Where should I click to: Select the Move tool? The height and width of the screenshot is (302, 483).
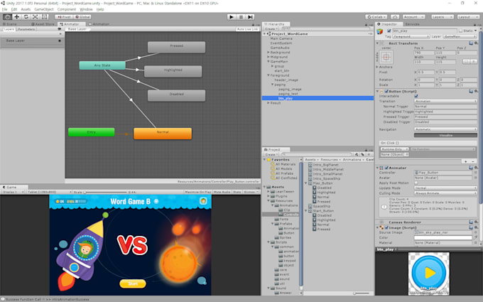[16, 16]
